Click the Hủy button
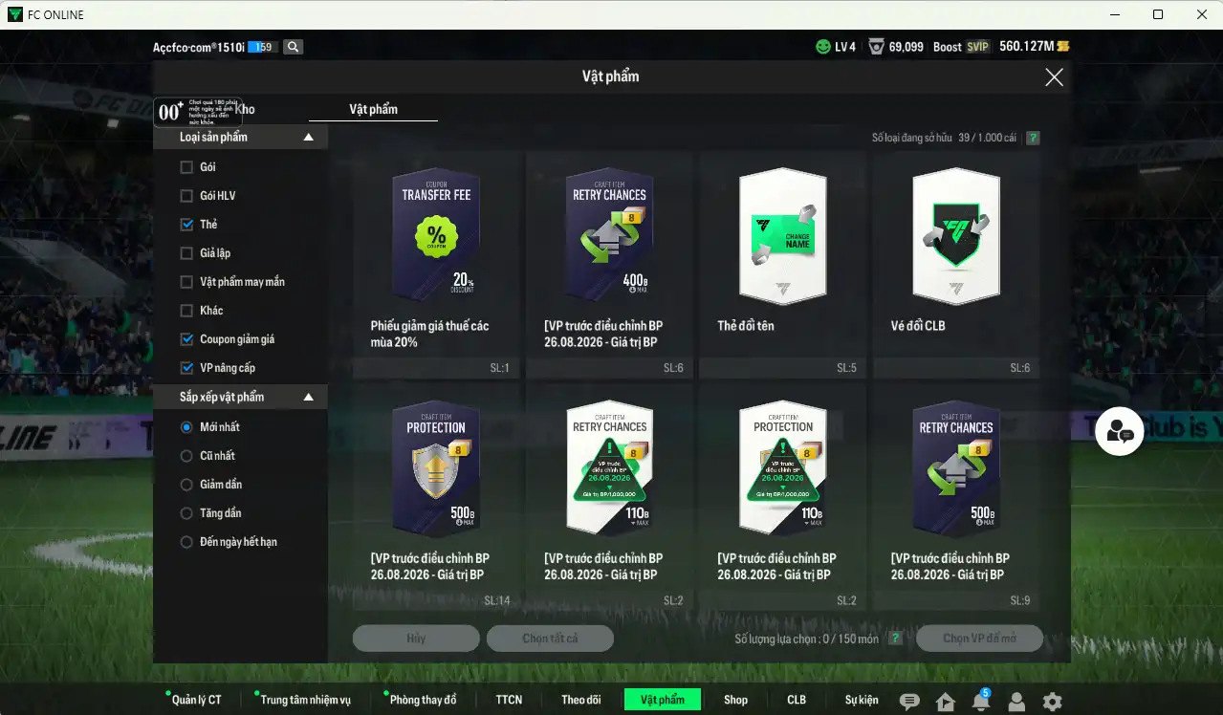The height and width of the screenshot is (715, 1223). point(416,639)
